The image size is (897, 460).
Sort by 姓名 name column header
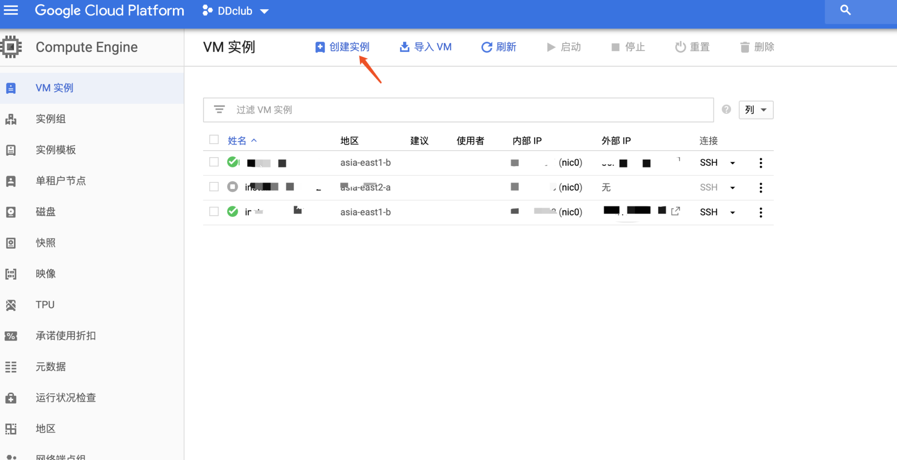pyautogui.click(x=242, y=140)
